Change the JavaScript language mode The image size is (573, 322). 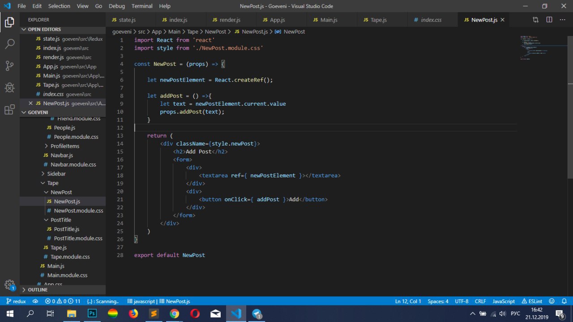pos(504,301)
